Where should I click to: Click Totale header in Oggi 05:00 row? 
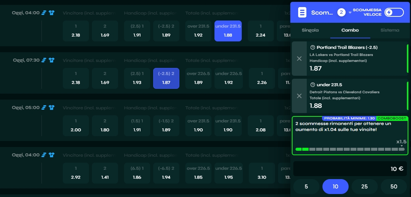211,107
